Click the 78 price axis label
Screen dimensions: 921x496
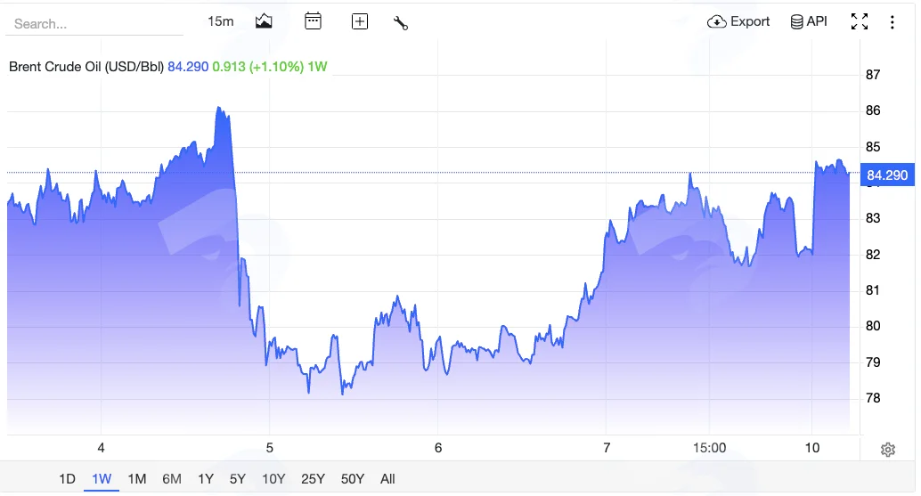coord(873,398)
